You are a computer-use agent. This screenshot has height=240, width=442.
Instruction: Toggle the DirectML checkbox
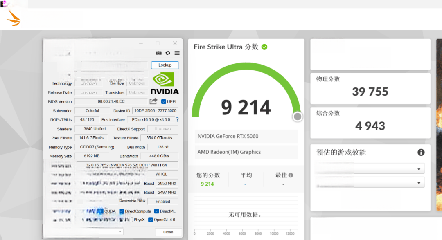coord(157,211)
